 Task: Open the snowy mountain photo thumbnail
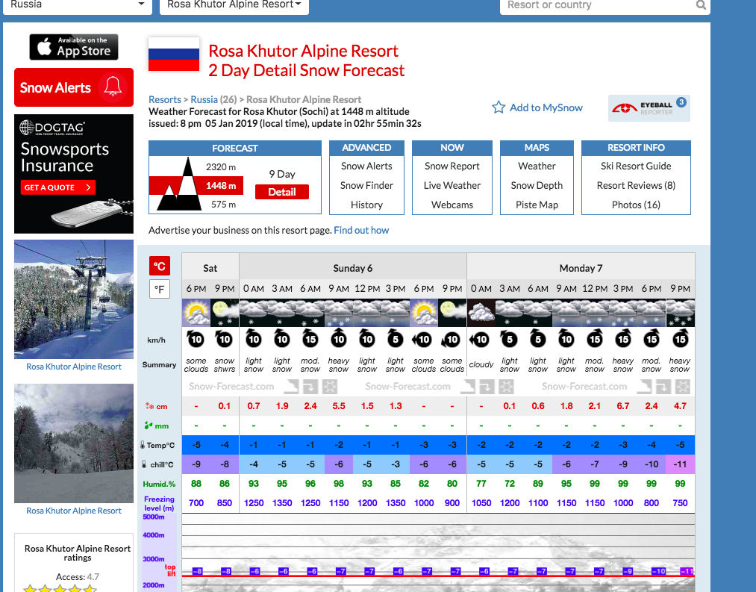(x=74, y=443)
